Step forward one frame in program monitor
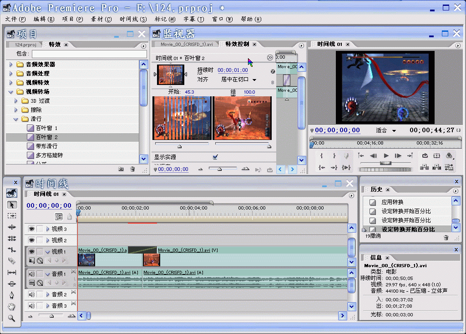This screenshot has width=466, height=334. (398, 155)
